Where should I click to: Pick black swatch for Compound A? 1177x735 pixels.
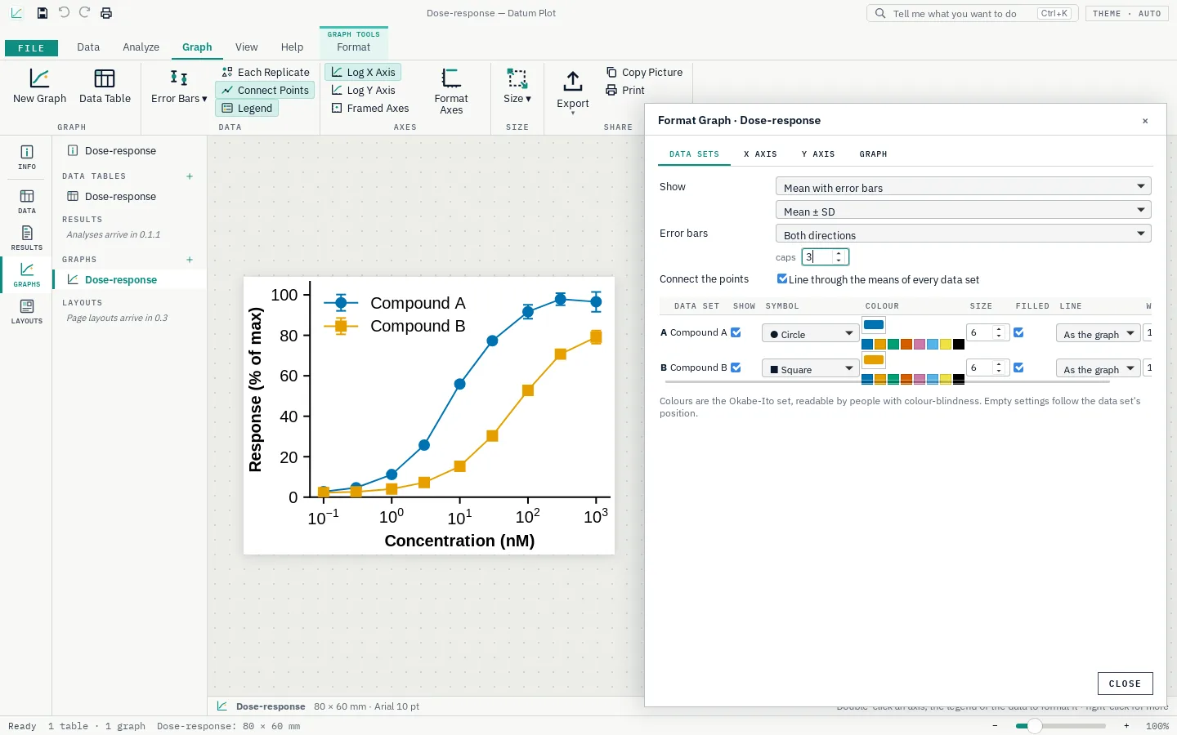[x=959, y=344]
